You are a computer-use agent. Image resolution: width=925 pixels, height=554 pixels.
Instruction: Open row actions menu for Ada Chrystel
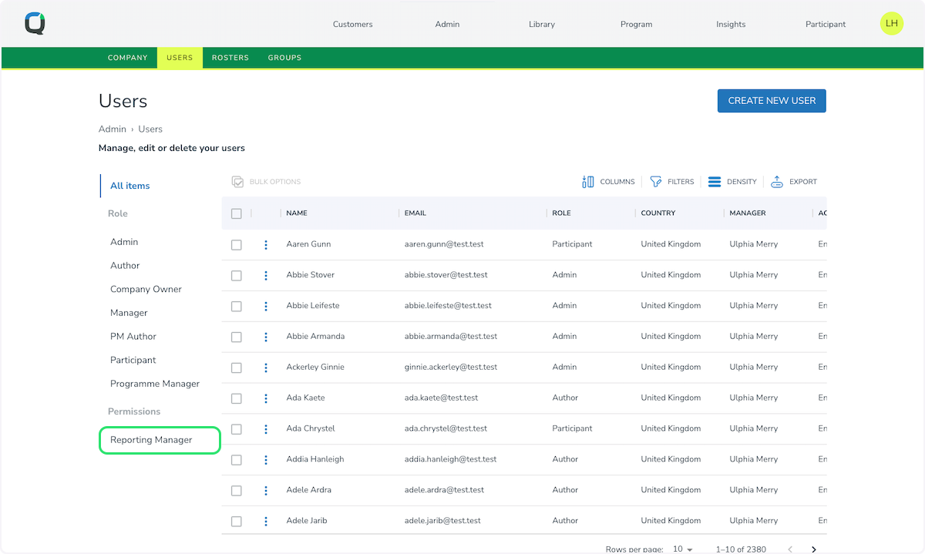pos(266,428)
